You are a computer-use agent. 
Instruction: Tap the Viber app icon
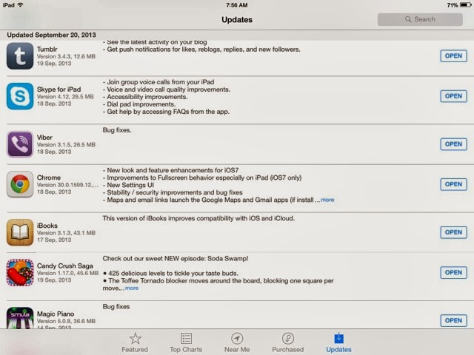pyautogui.click(x=20, y=144)
